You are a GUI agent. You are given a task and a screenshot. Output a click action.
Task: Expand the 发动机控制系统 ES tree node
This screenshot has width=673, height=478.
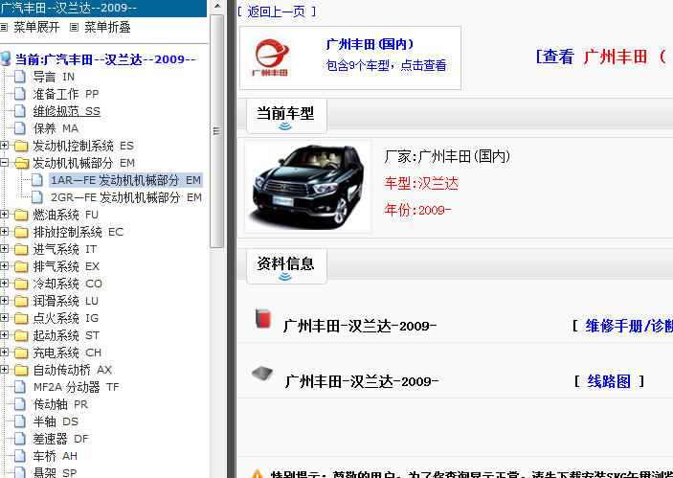point(4,146)
